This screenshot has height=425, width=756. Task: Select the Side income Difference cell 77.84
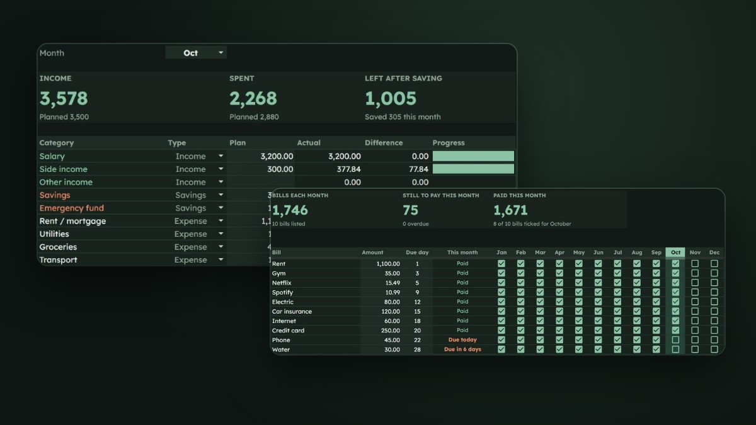tap(396, 169)
